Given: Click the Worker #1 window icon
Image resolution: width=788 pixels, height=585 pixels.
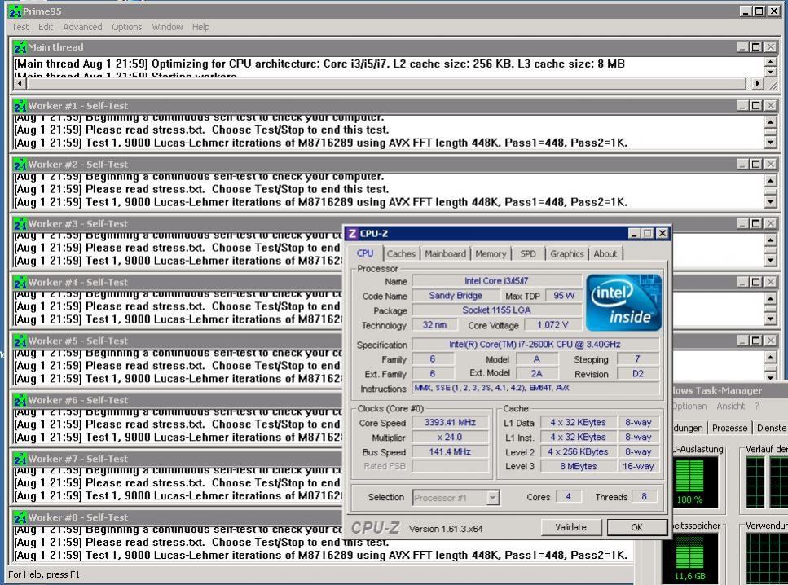Looking at the screenshot, I should tap(20, 106).
